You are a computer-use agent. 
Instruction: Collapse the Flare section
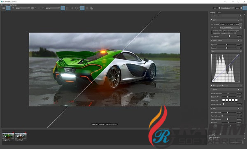click(212, 109)
